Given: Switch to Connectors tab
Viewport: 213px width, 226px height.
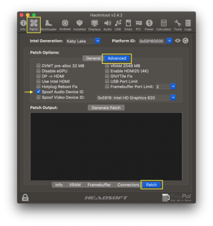Looking at the screenshot, I should pyautogui.click(x=128, y=185).
